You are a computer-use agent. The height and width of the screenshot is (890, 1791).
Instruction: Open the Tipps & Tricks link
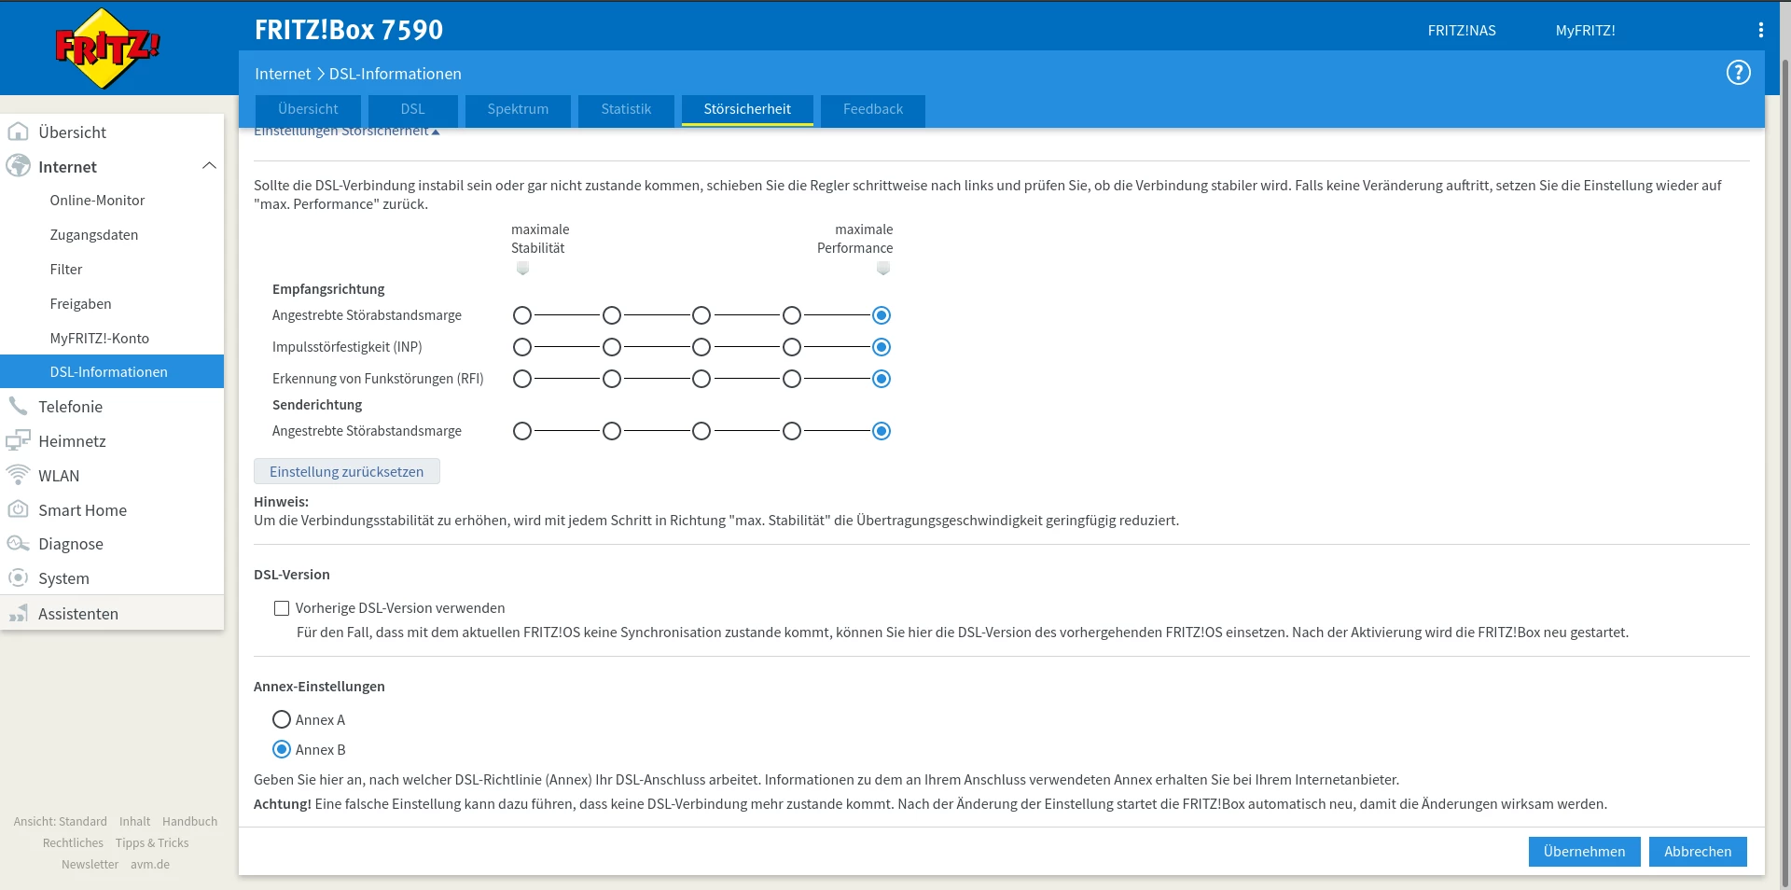[x=152, y=843]
